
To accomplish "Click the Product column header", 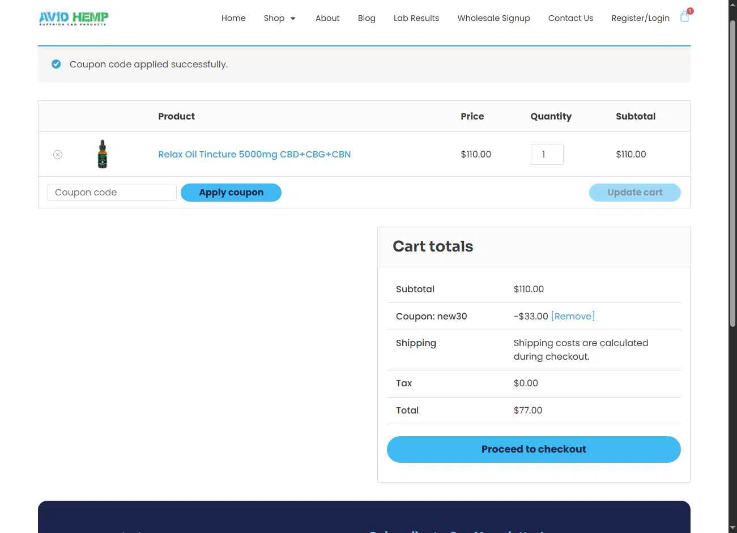I will [x=176, y=116].
